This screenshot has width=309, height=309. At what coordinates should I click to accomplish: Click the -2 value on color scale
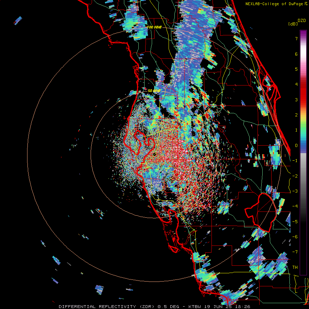295,176
